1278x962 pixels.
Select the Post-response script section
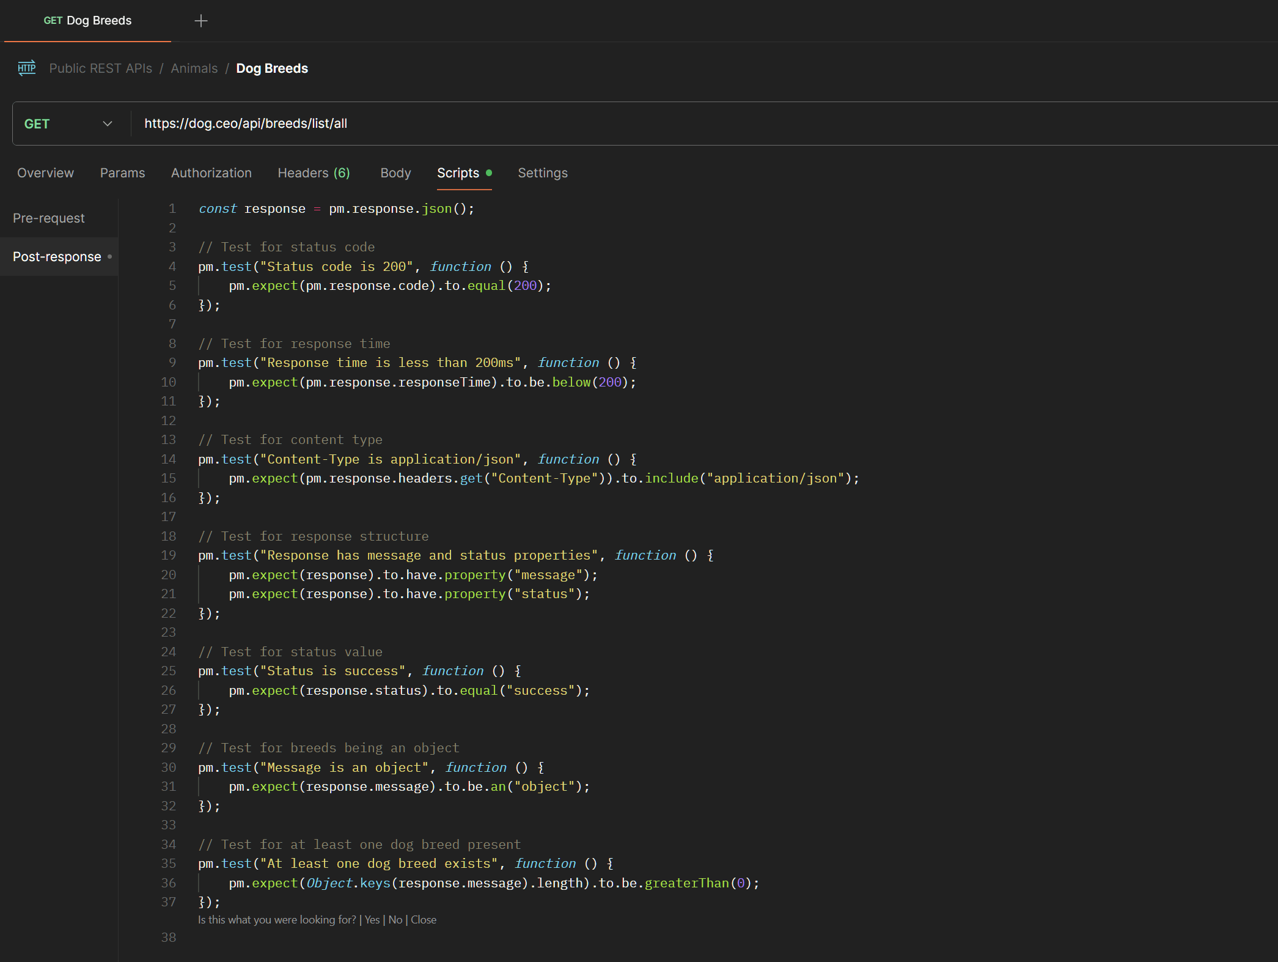pos(57,256)
